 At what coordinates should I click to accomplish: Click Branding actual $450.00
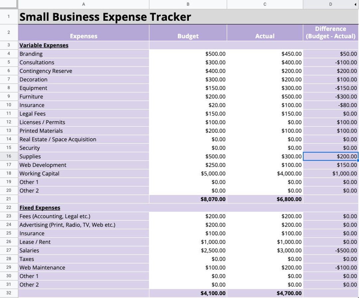pos(265,54)
